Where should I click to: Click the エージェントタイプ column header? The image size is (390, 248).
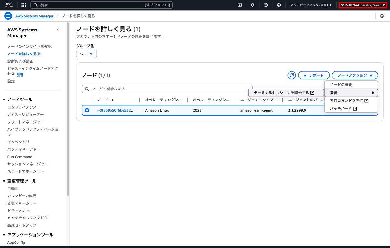pyautogui.click(x=257, y=100)
